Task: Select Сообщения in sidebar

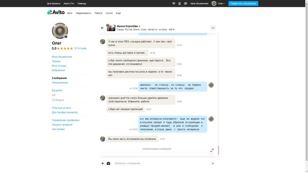Action: (x=59, y=78)
